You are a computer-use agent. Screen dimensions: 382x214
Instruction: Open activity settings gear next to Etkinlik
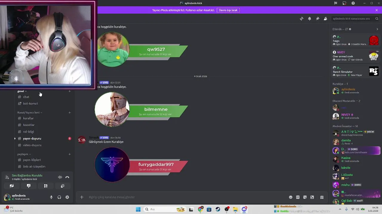(350, 29)
